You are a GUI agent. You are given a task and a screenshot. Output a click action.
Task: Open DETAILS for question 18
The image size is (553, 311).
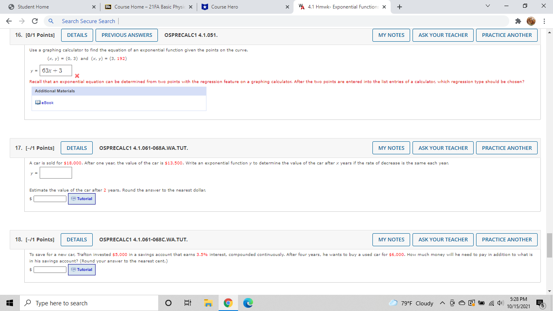click(x=77, y=239)
